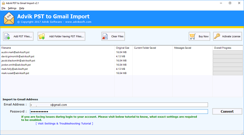Viewport: 244px width, 135px height.
Task: Click the Password input field
Action: pos(119,111)
